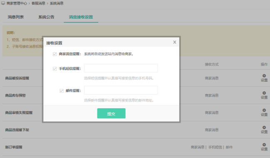Toggle the 邮件提醒 checkbox
The width and height of the screenshot is (270, 158).
coord(62,91)
